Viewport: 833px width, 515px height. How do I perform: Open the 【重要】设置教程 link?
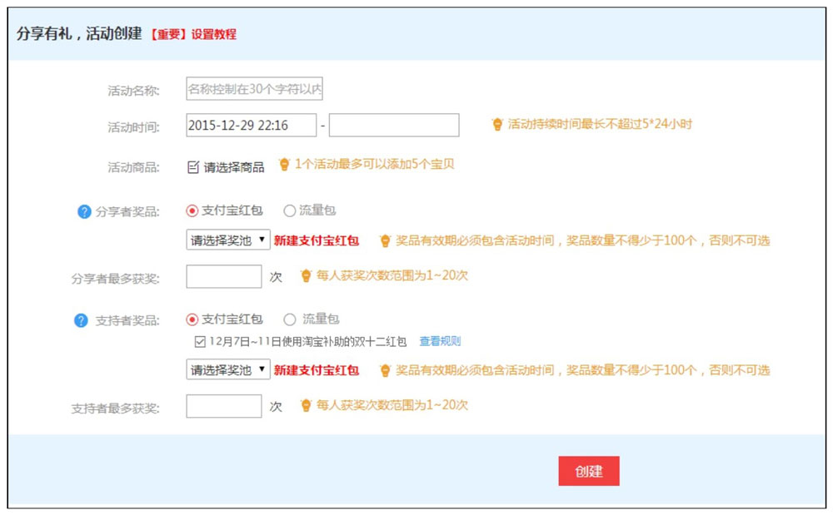[193, 35]
